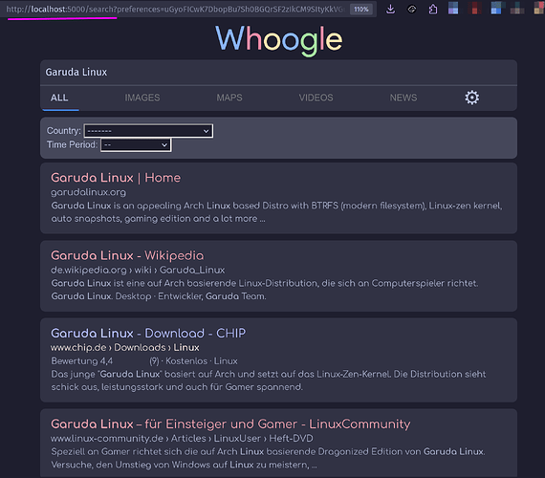Click the 110% zoom level badge

(x=361, y=10)
